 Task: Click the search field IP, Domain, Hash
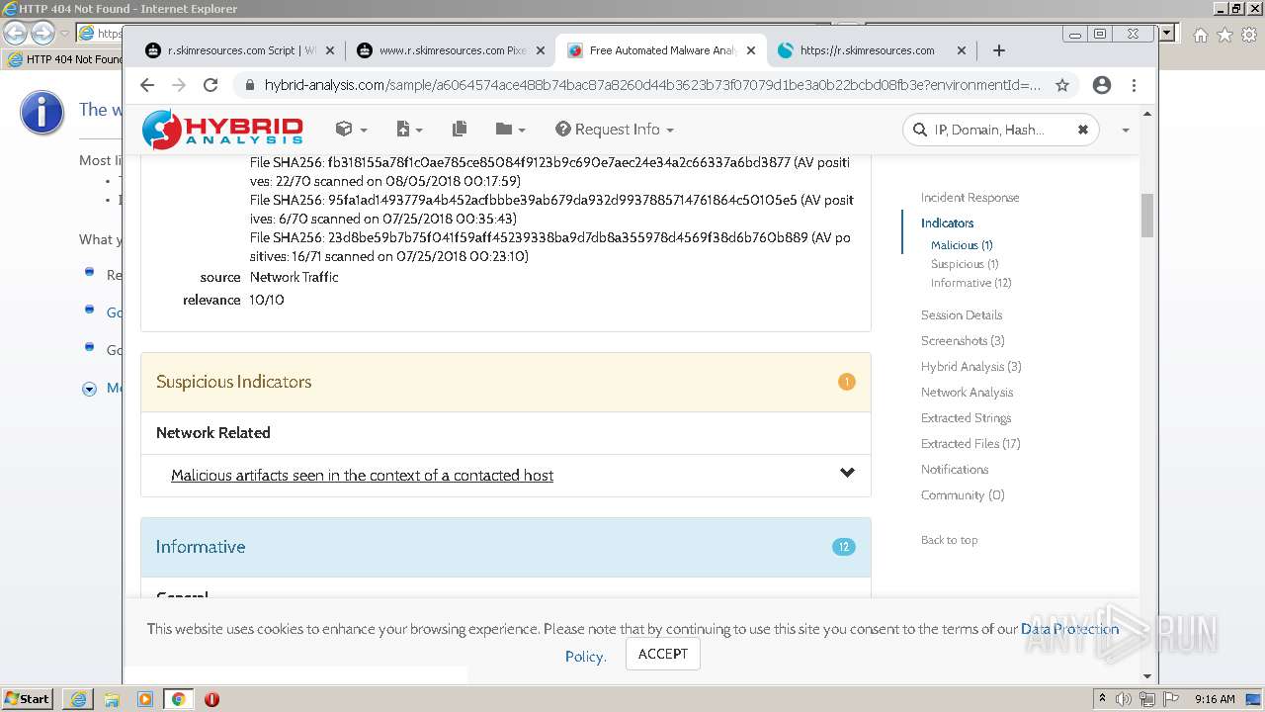(x=1000, y=130)
